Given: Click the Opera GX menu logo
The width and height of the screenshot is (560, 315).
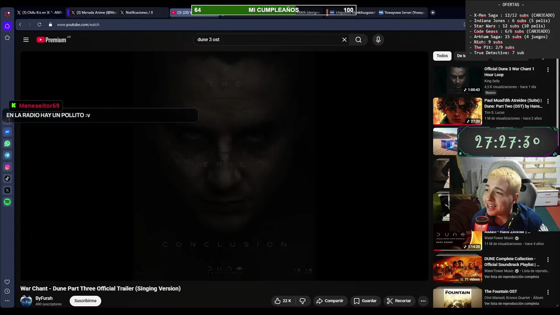Looking at the screenshot, I should coord(7,14).
